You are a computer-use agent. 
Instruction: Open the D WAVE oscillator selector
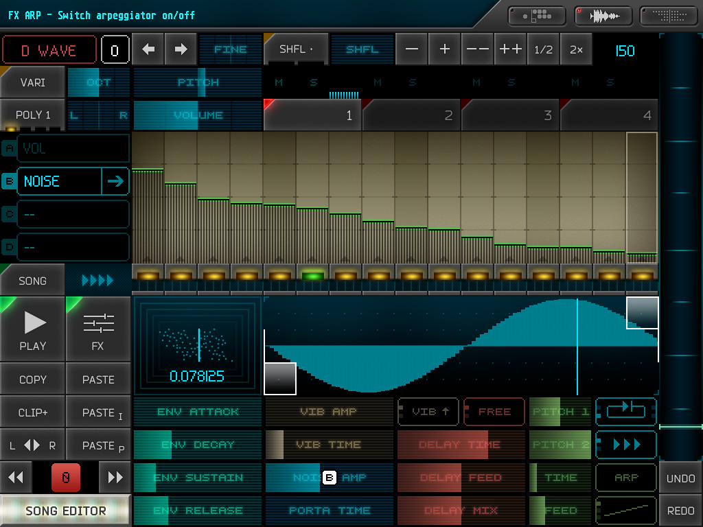pyautogui.click(x=49, y=50)
